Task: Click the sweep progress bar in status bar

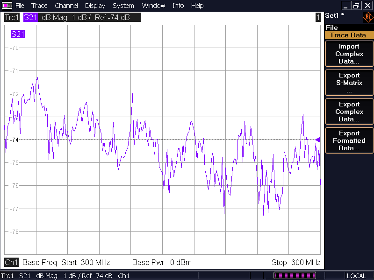Action: (x=295, y=276)
